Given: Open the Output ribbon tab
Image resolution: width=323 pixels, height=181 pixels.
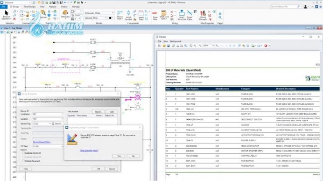Looking at the screenshot, I should pyautogui.click(x=64, y=7).
